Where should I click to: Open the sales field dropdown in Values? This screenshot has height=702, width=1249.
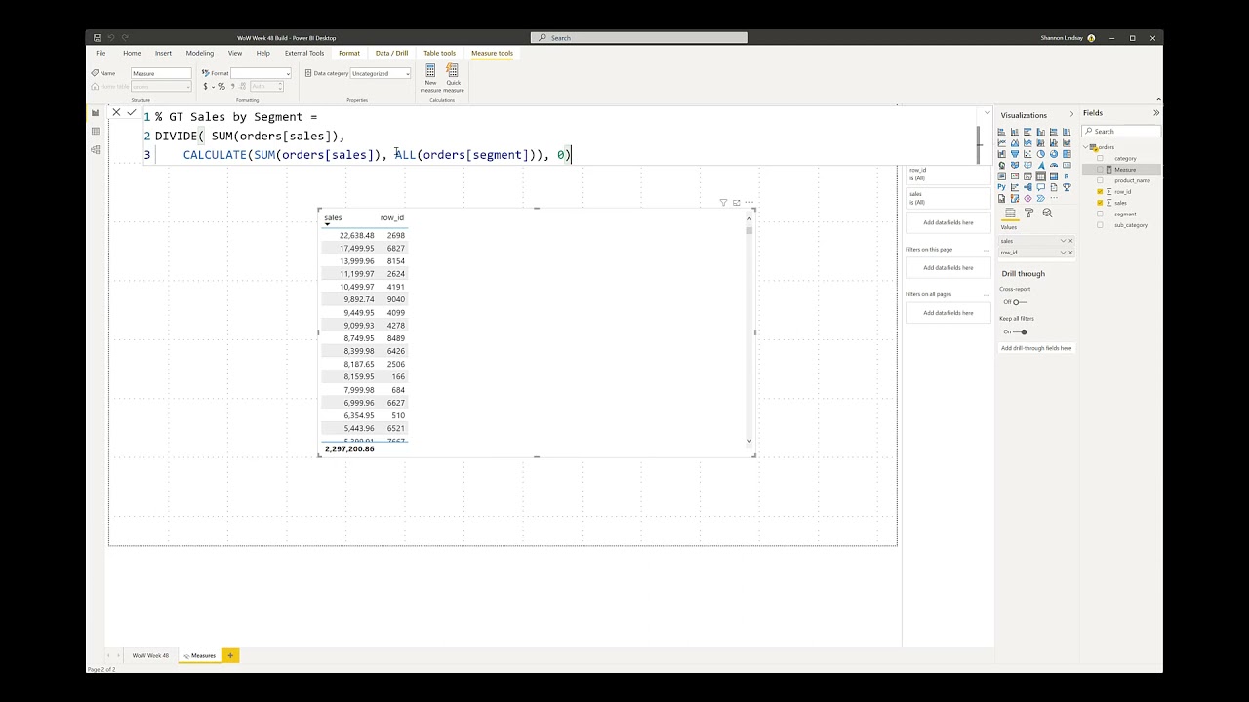point(1063,241)
